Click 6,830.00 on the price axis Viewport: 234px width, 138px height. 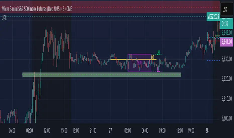227,59
